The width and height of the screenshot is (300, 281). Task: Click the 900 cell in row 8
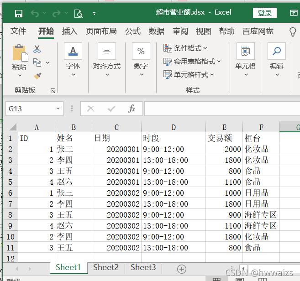224,215
